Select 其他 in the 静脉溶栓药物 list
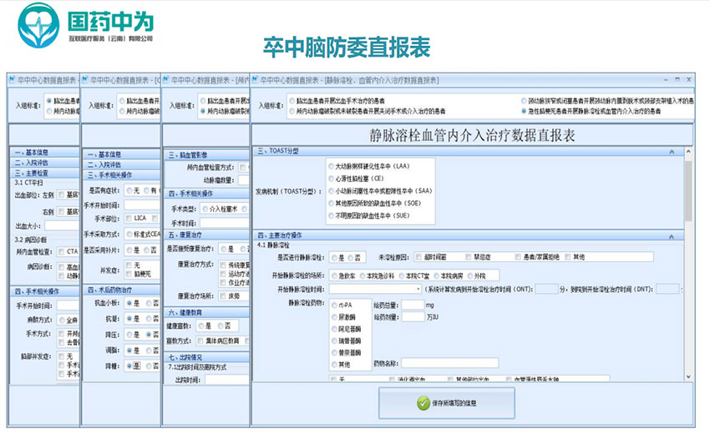This screenshot has width=710, height=434. pyautogui.click(x=335, y=364)
